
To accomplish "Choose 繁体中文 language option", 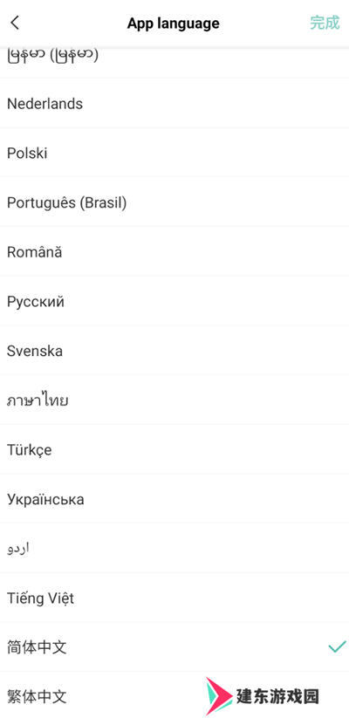I will [174, 695].
